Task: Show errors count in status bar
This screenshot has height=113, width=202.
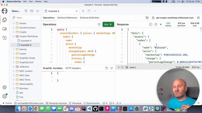Action: [x=105, y=103]
